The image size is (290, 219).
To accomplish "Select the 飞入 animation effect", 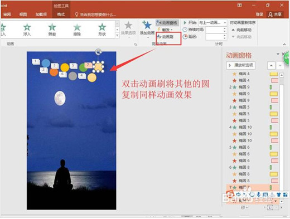I will [3, 30].
